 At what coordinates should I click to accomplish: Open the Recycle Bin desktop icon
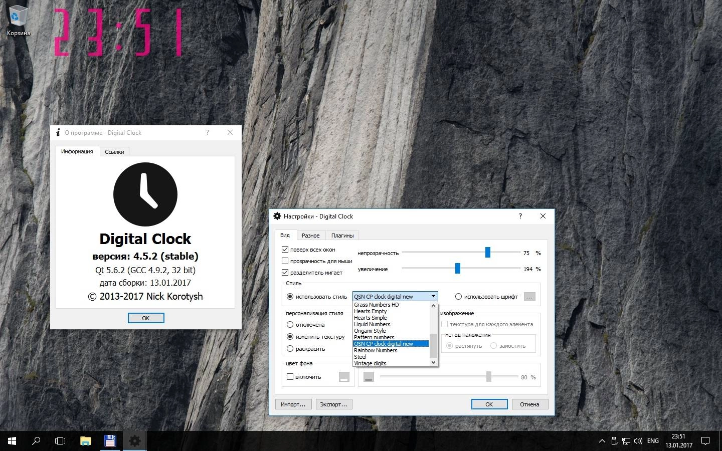pyautogui.click(x=18, y=21)
